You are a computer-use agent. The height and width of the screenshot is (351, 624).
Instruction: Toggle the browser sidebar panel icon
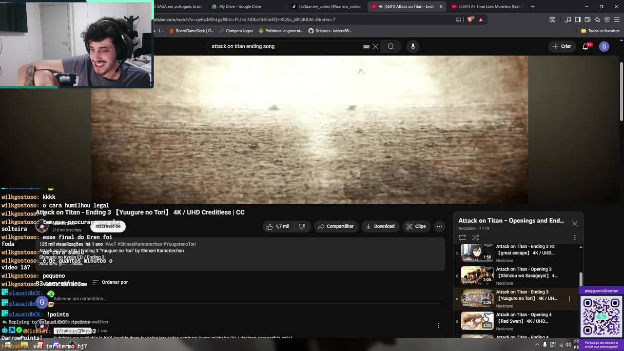click(578, 19)
